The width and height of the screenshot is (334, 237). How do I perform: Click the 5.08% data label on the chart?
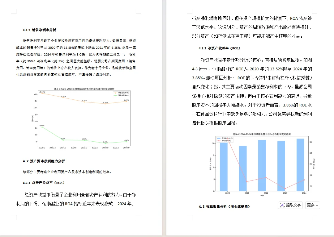pyautogui.click(x=126, y=140)
